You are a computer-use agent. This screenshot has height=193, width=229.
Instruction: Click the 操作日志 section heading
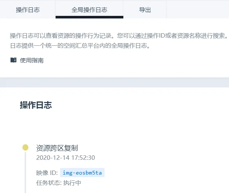coord(36,105)
